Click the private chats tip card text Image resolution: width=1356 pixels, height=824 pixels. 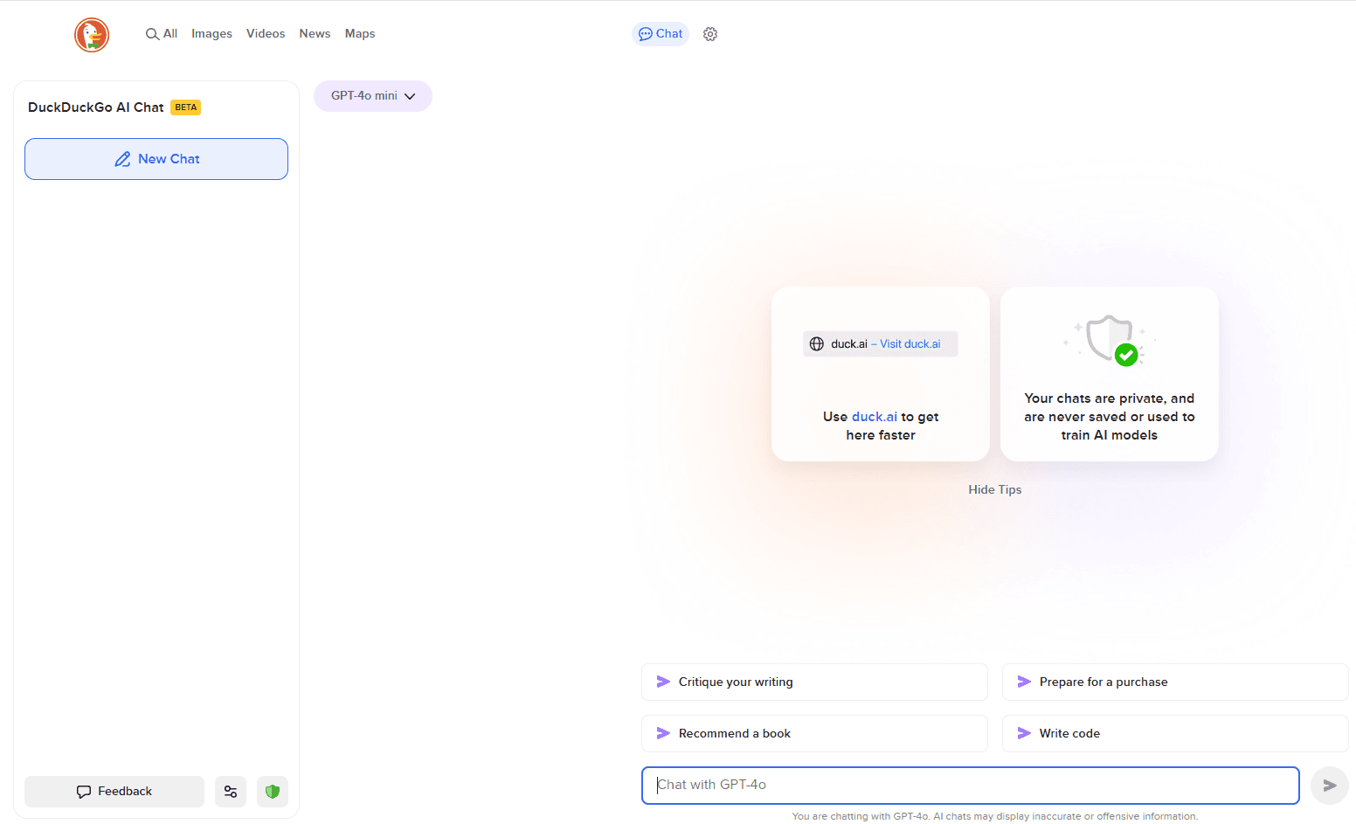tap(1110, 417)
